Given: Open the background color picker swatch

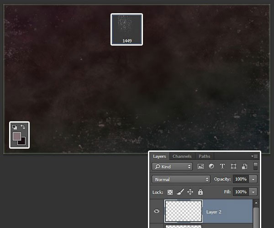Looking at the screenshot, I should point(23,142).
